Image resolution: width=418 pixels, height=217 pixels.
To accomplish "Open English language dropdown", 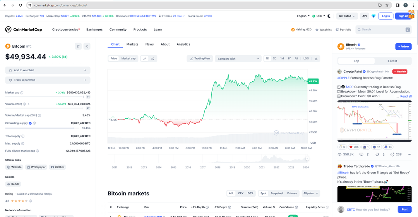I will click(303, 16).
